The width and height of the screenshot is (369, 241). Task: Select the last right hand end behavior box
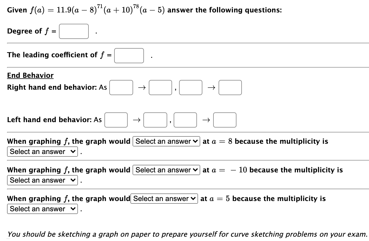click(x=230, y=88)
